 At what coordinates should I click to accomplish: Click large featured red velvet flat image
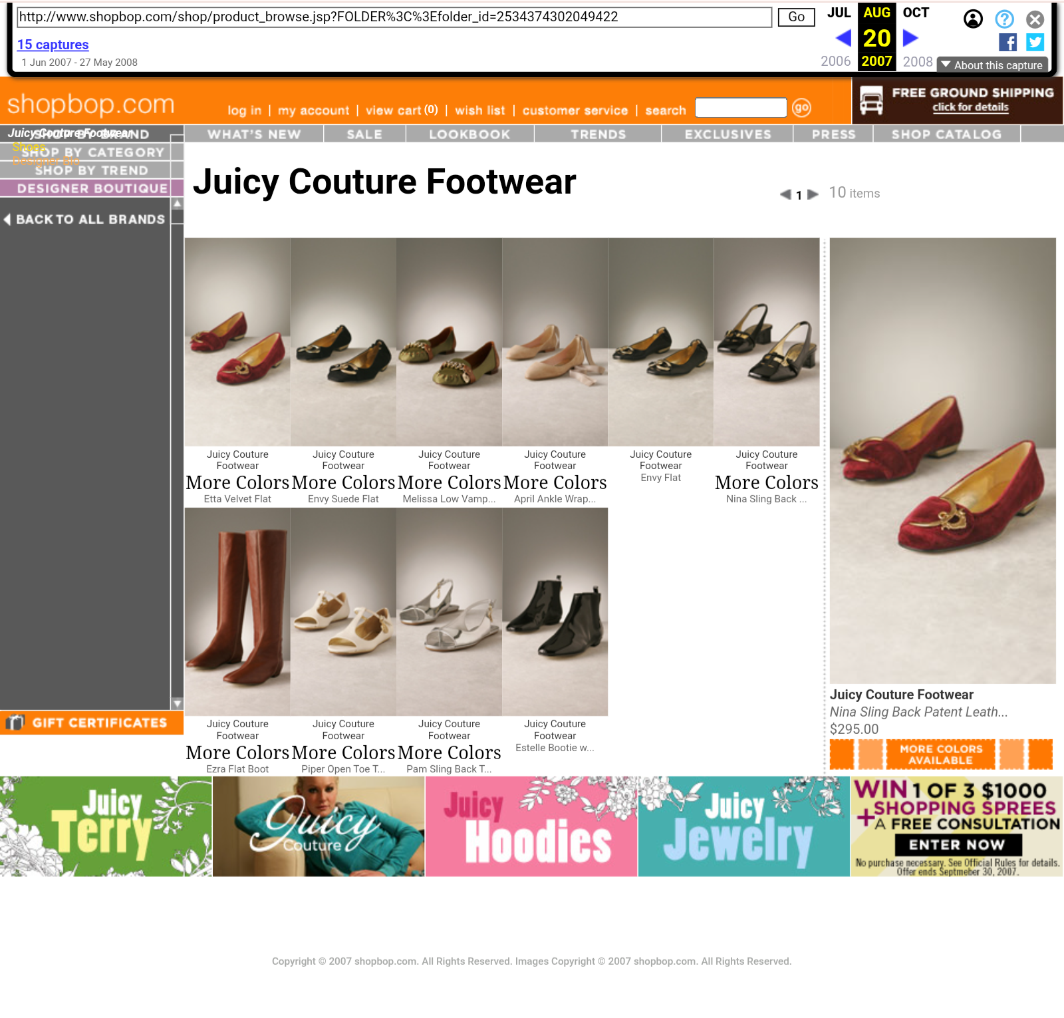coord(942,460)
